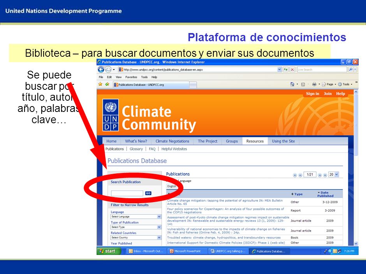366x274 pixels.
Task: Click the Add to Favorites icon
Action: pyautogui.click(x=107, y=84)
